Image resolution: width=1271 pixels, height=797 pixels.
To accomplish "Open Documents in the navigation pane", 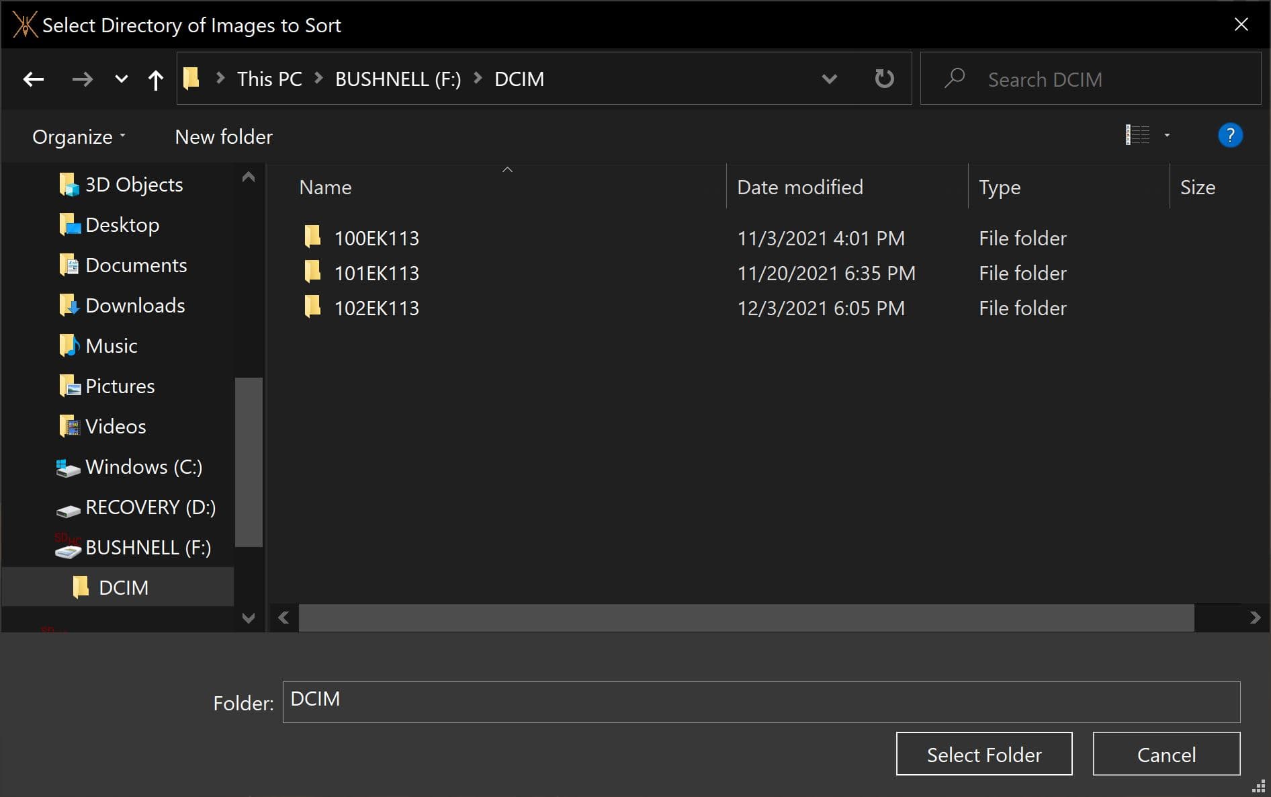I will click(123, 265).
